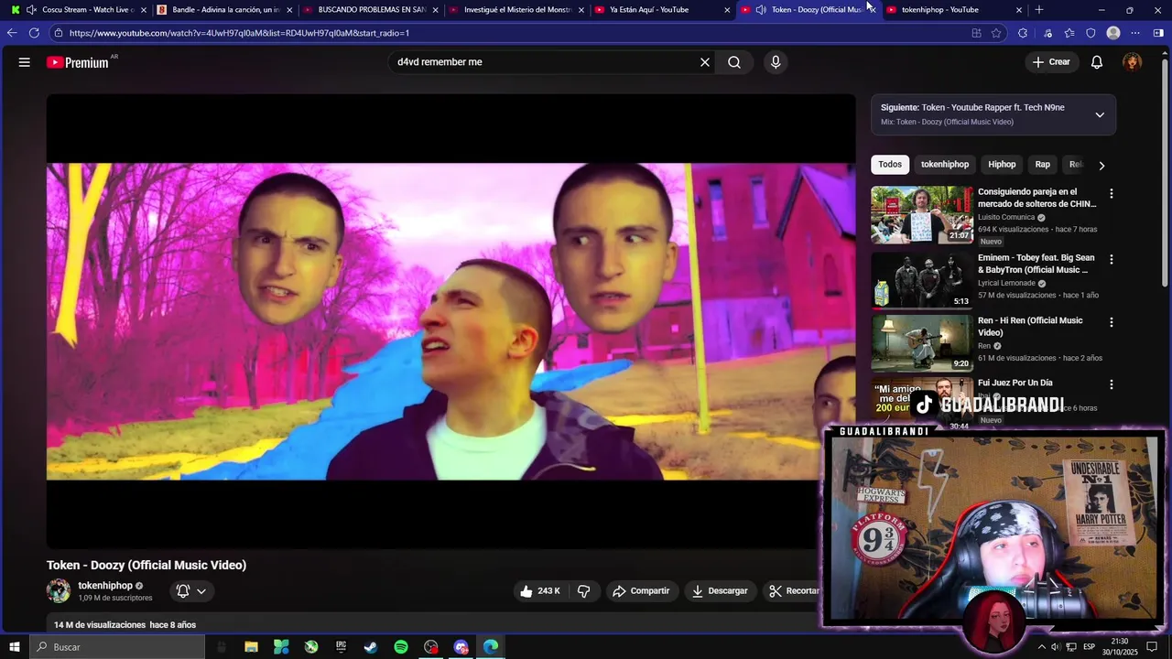
Task: Open the tokenhiphop channel name link
Action: [x=105, y=586]
